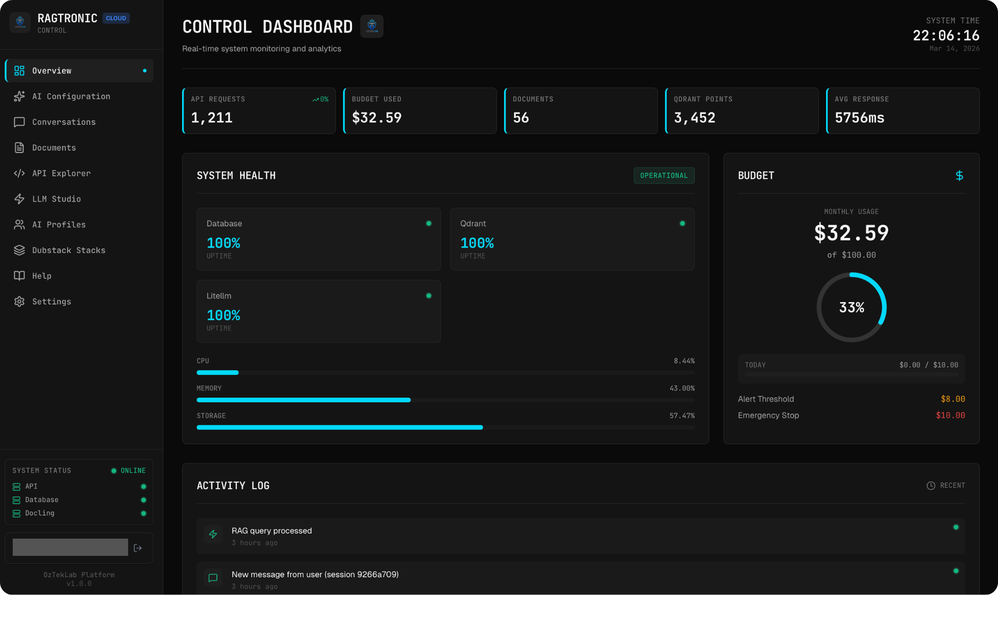Toggle the status indicator beside Docling
This screenshot has height=627, width=998.
[x=143, y=513]
